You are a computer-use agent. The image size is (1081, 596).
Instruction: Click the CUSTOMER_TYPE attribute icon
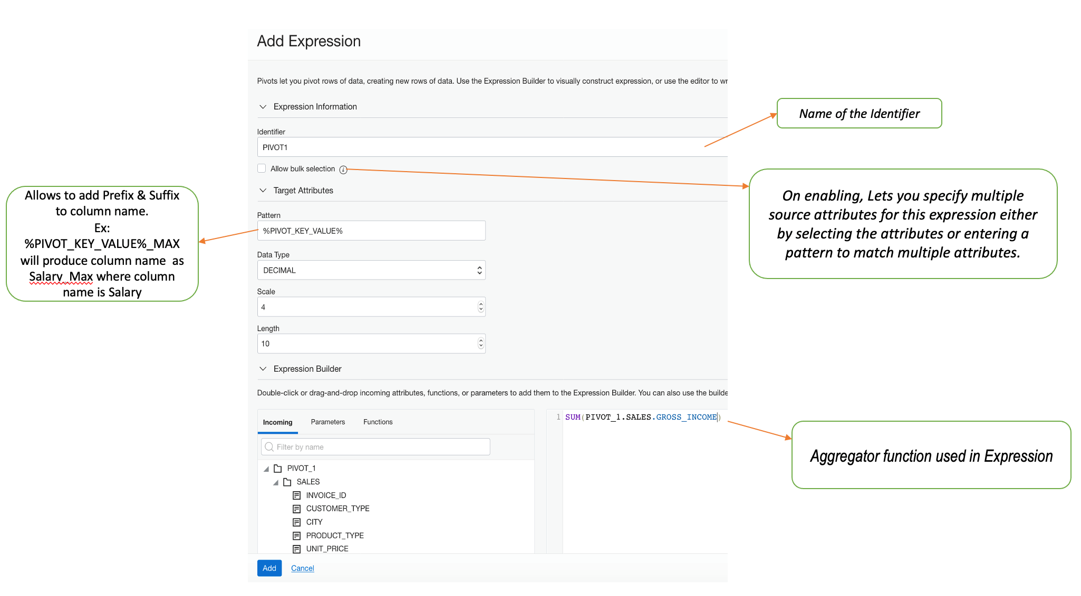297,509
